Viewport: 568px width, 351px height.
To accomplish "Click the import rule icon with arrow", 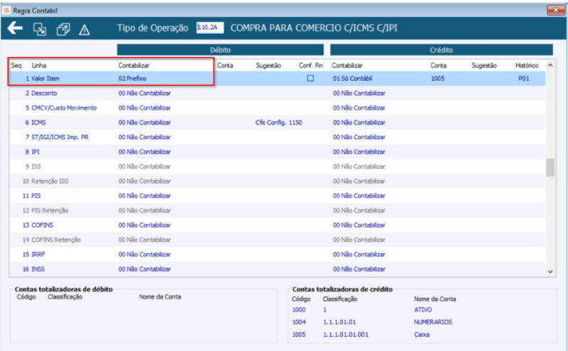I will pos(40,29).
